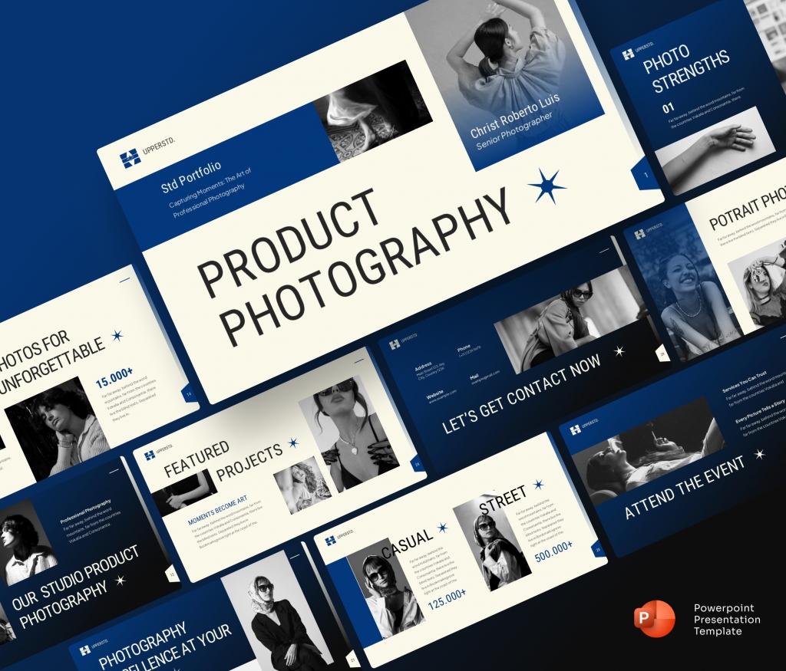Select the Website label on contact slide

[x=434, y=394]
